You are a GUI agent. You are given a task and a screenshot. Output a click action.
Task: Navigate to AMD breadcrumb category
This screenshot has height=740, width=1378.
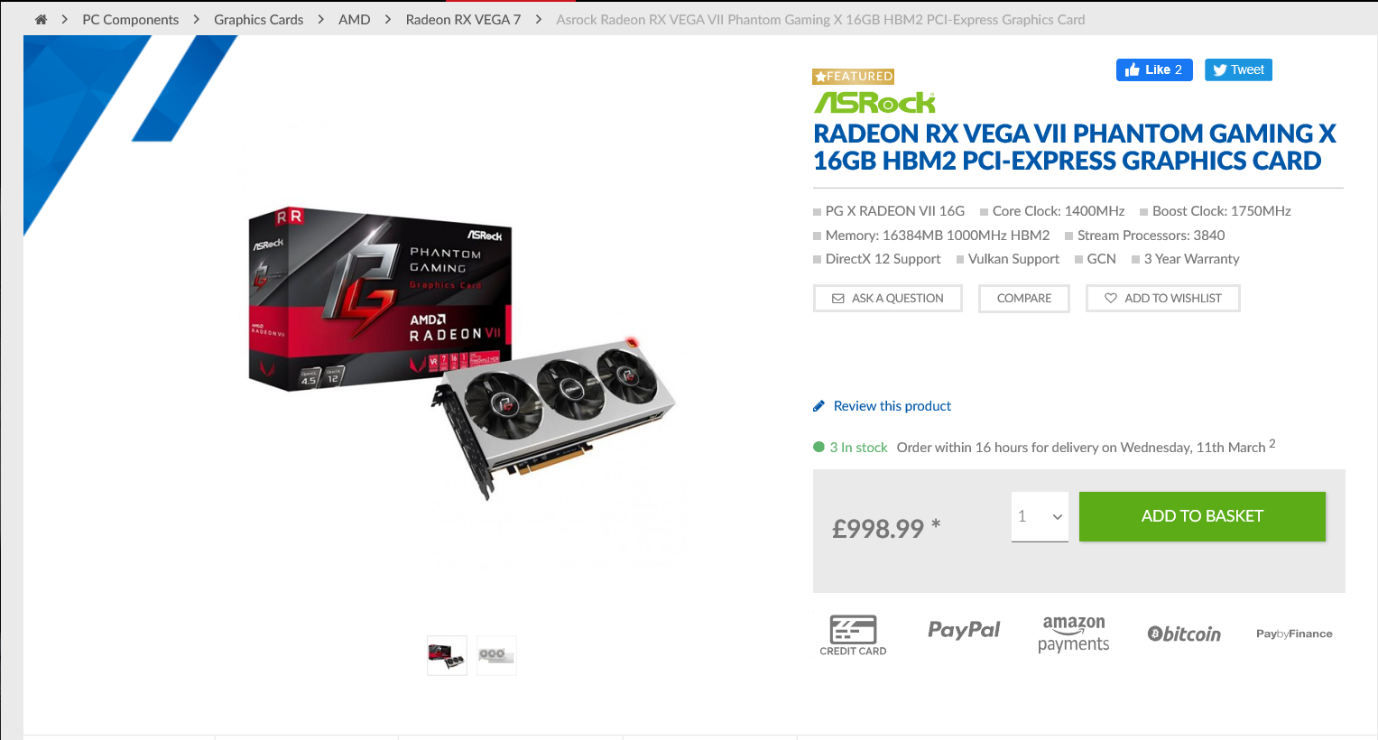355,19
